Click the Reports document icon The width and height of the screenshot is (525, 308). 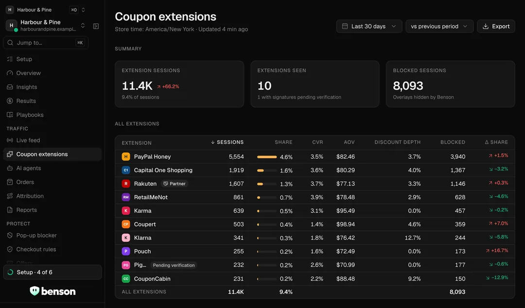(10, 210)
